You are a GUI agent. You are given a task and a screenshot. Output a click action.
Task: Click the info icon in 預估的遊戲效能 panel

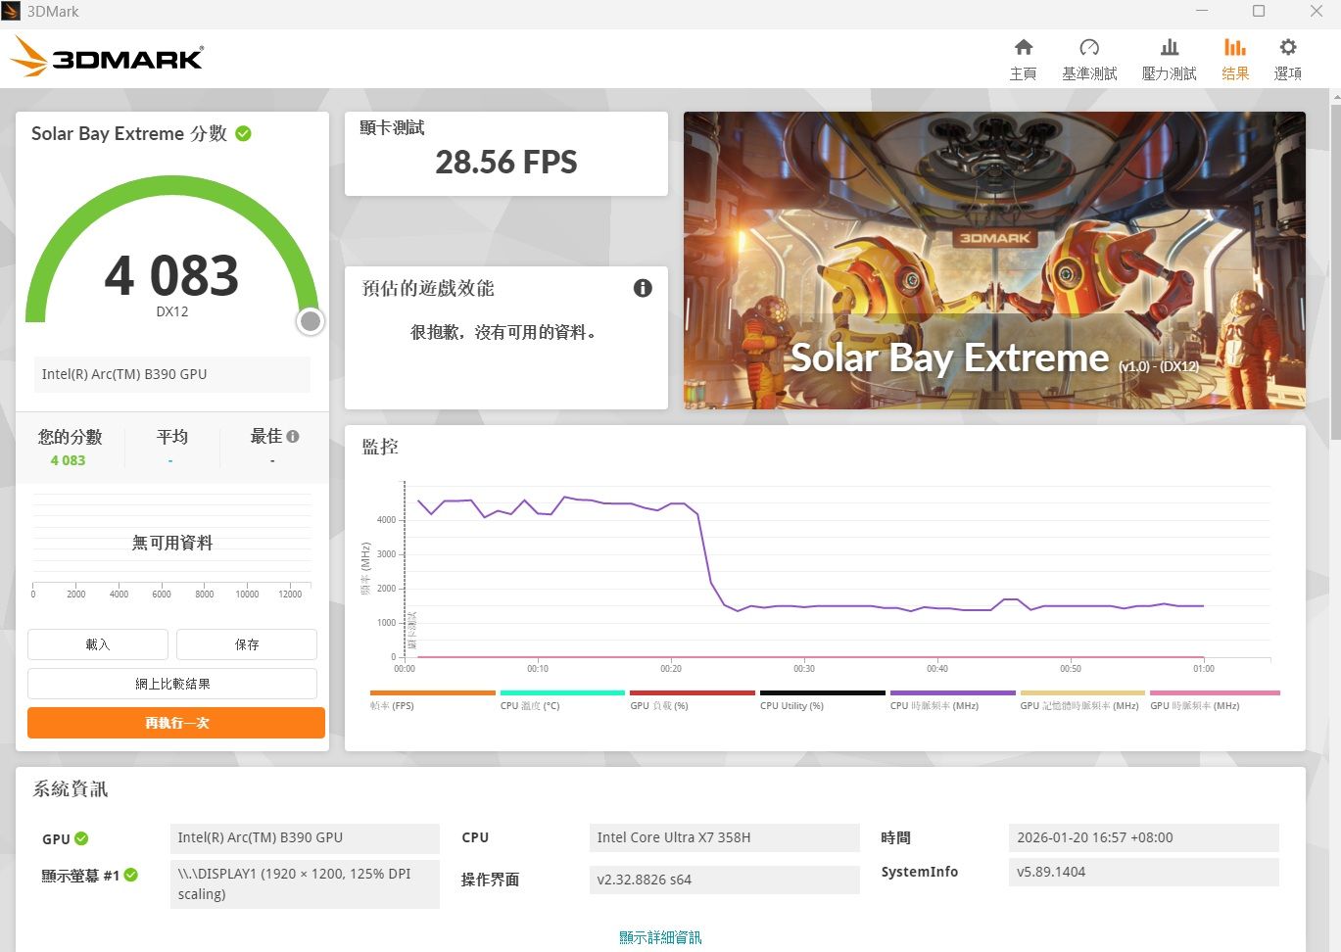tap(643, 288)
